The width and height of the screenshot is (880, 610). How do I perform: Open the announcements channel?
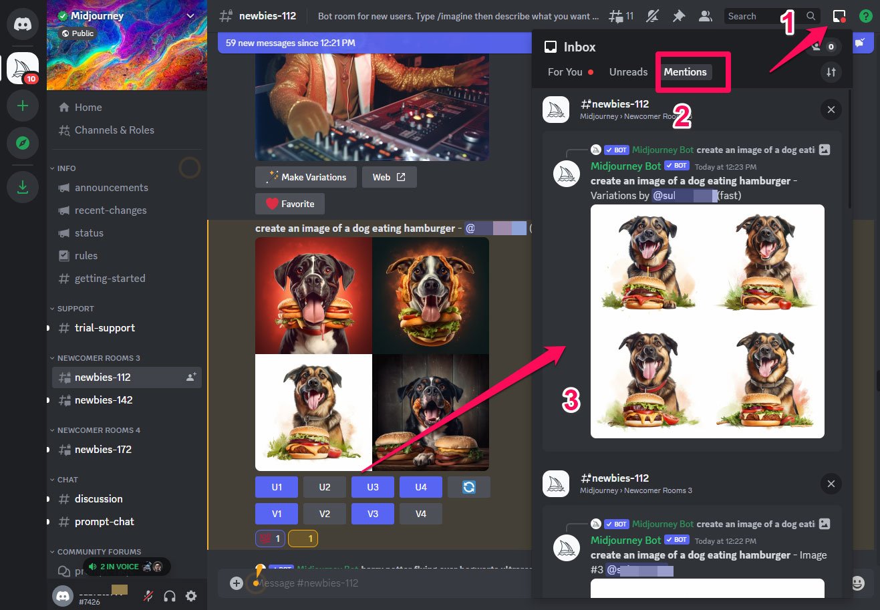(x=127, y=188)
